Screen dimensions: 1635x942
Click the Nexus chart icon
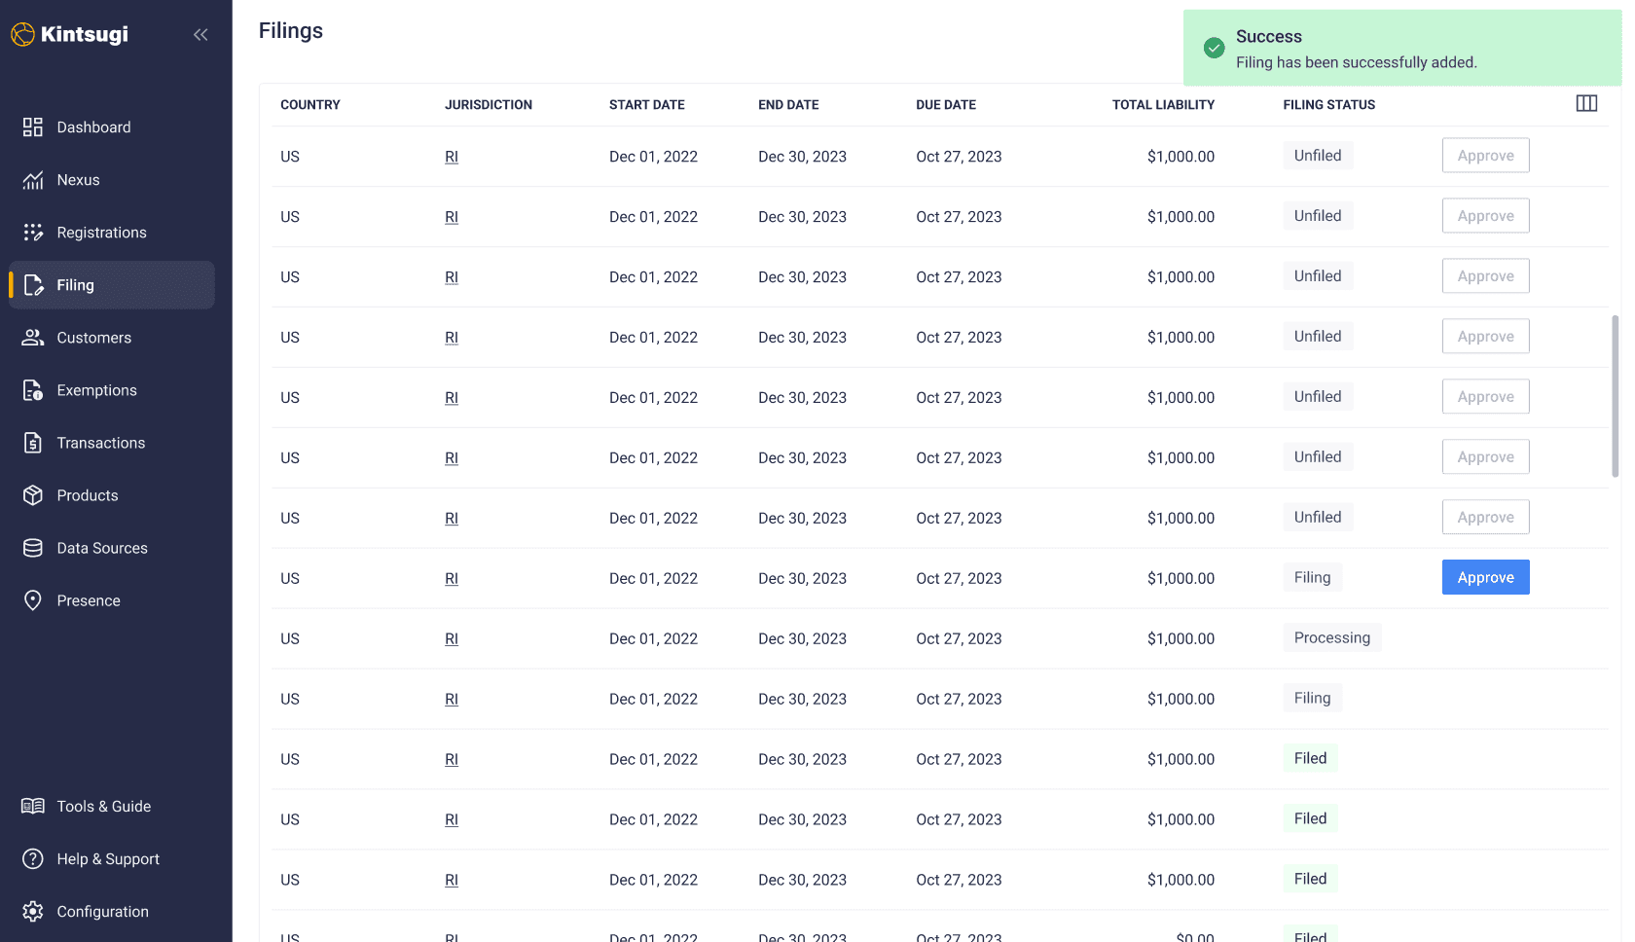(33, 180)
